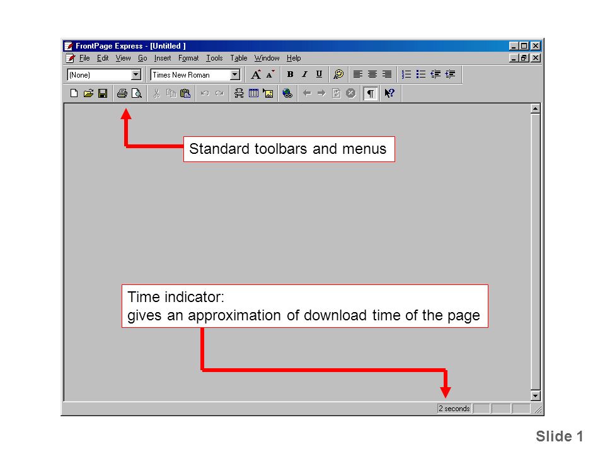
Task: Create or edit hyperlink globe icon
Action: 287,93
